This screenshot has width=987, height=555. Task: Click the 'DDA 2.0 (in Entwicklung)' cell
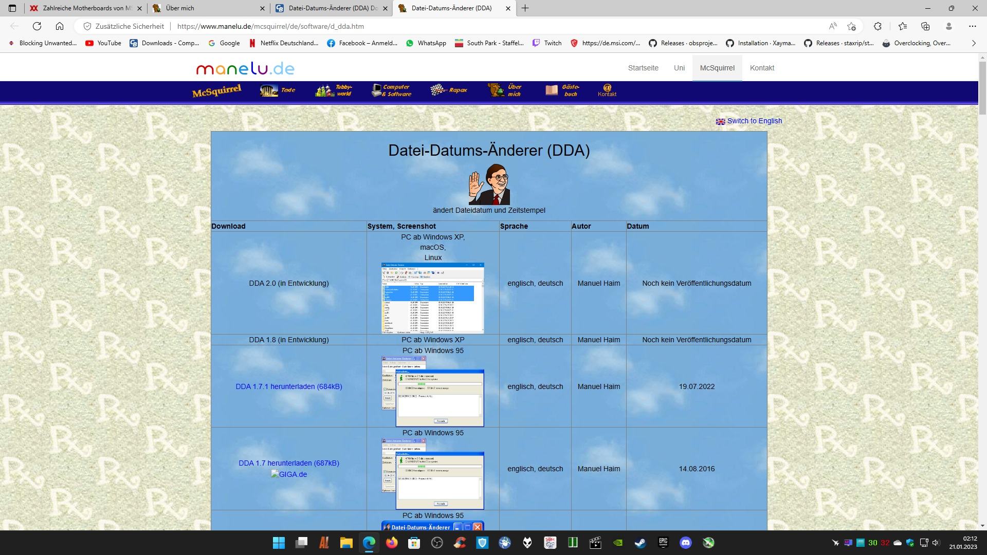coord(289,283)
